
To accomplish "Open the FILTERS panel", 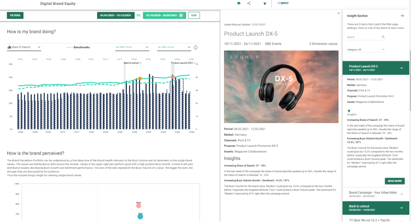I will point(15,15).
